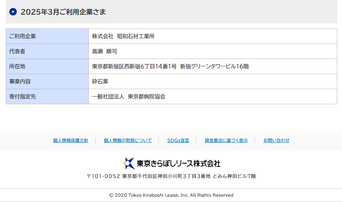The width and height of the screenshot is (342, 202).
Task: Select the address 東京都新宿区西新宿6丁目14番1号
Action: (134, 66)
